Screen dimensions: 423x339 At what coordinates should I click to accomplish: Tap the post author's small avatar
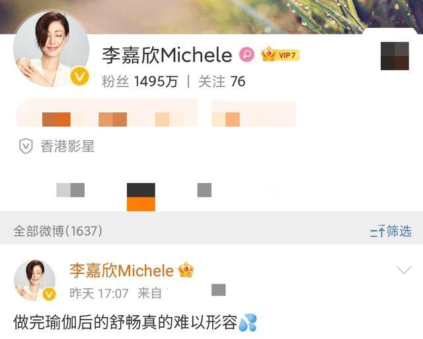point(34,280)
